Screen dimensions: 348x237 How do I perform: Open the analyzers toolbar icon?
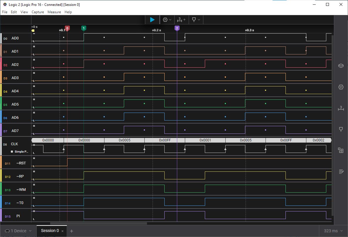165,20
